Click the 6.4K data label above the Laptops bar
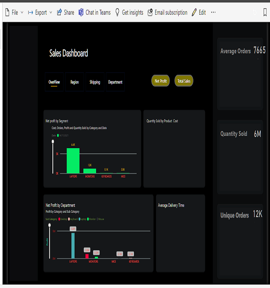 73,145
